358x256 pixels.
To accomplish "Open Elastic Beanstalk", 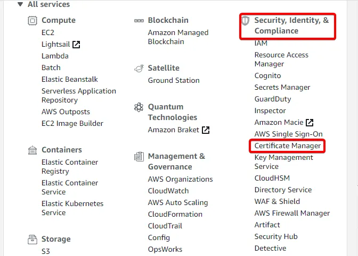I will (x=70, y=79).
